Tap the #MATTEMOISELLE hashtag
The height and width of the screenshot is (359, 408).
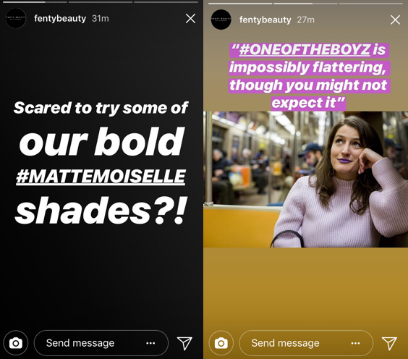pos(101,177)
